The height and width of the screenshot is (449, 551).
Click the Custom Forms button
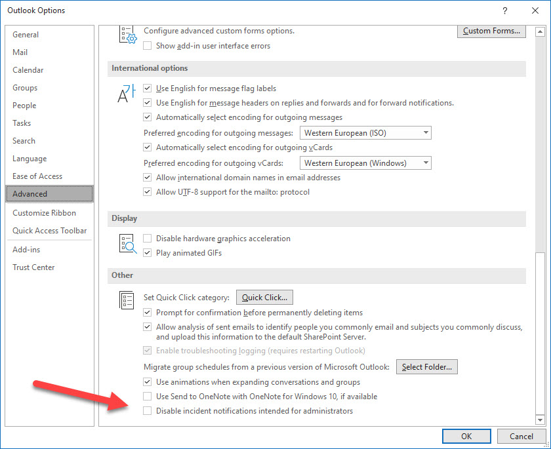click(491, 31)
